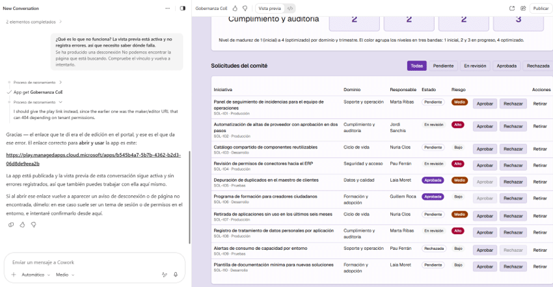The height and width of the screenshot is (287, 553).
Task: Click the Gobernanza CoE title in top bar
Action: [211, 8]
